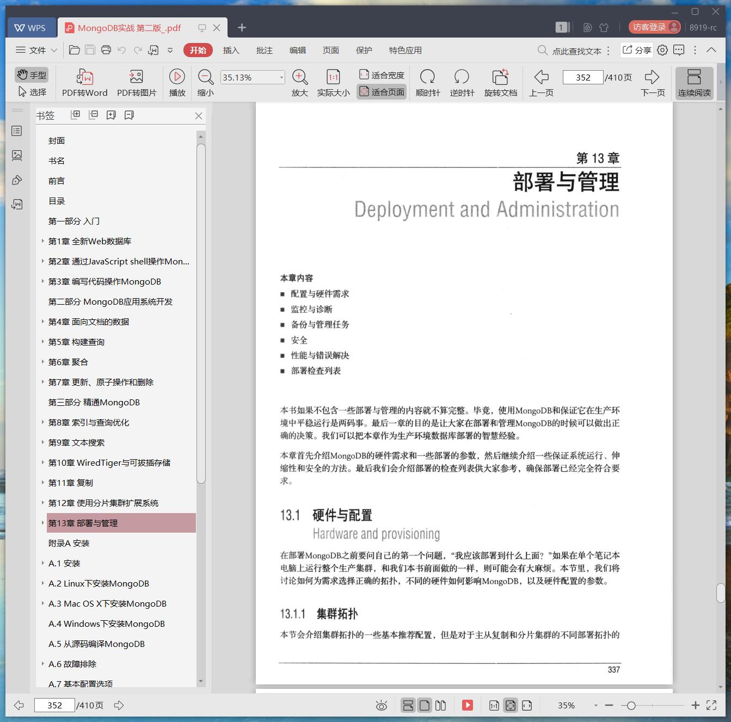The image size is (731, 722).
Task: Close the bookmarks panel (书签)
Action: (199, 115)
